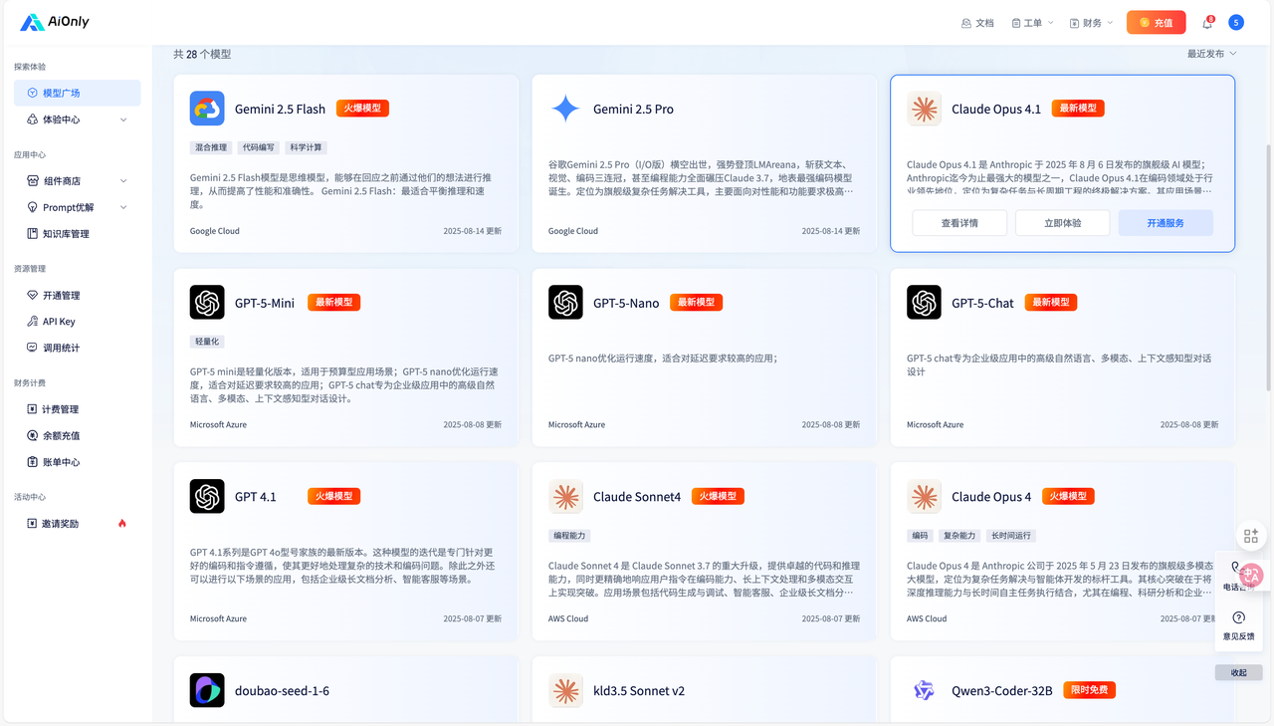This screenshot has width=1274, height=726.
Task: Open the 最近发布 sort dropdown
Action: click(x=1211, y=54)
